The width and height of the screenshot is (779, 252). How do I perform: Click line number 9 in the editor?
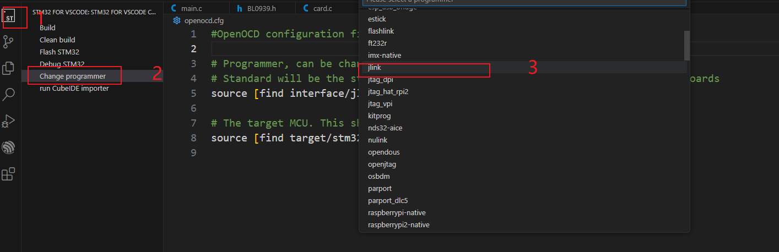(x=193, y=153)
